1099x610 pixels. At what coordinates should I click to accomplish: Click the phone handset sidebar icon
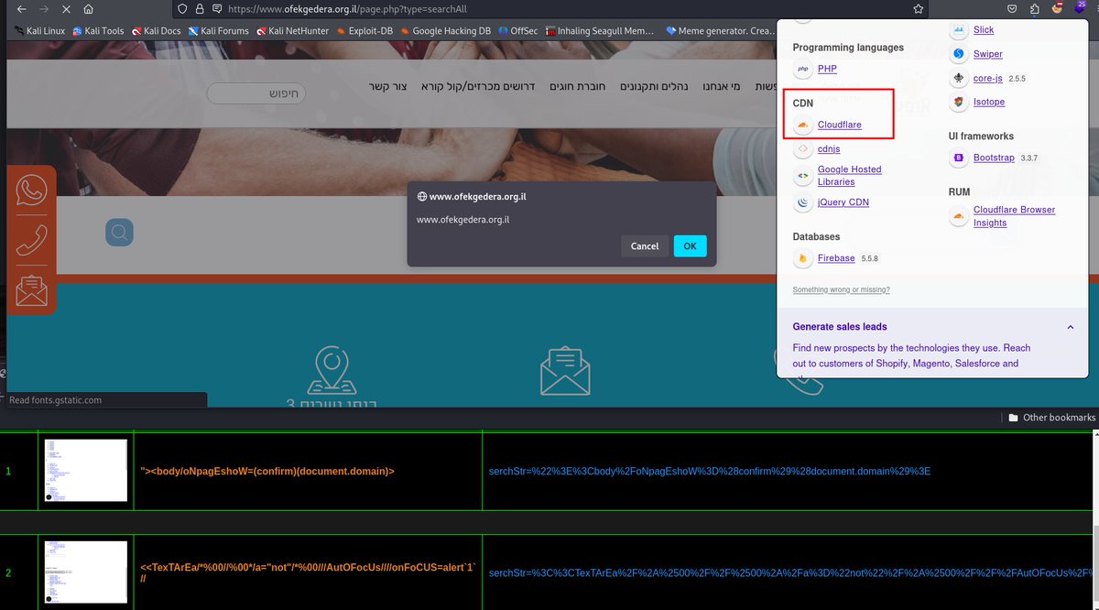[31, 240]
